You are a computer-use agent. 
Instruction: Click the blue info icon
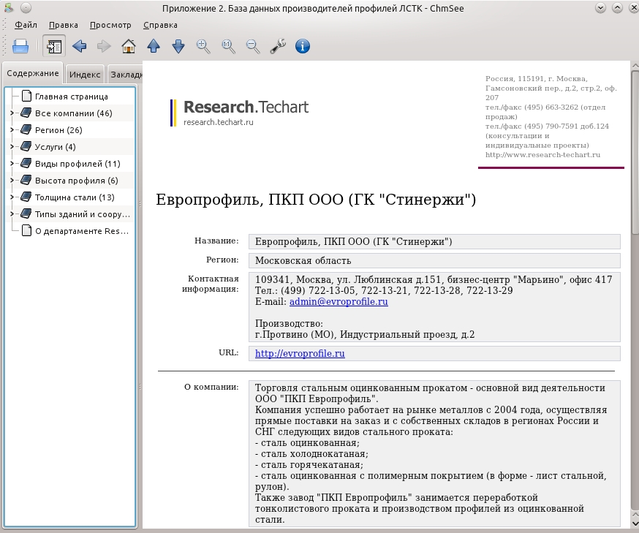pyautogui.click(x=303, y=46)
